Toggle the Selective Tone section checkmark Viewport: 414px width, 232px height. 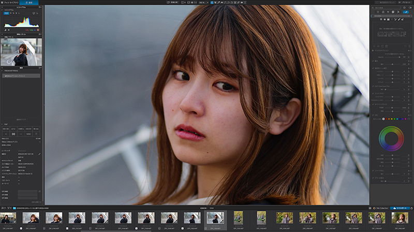(373, 68)
